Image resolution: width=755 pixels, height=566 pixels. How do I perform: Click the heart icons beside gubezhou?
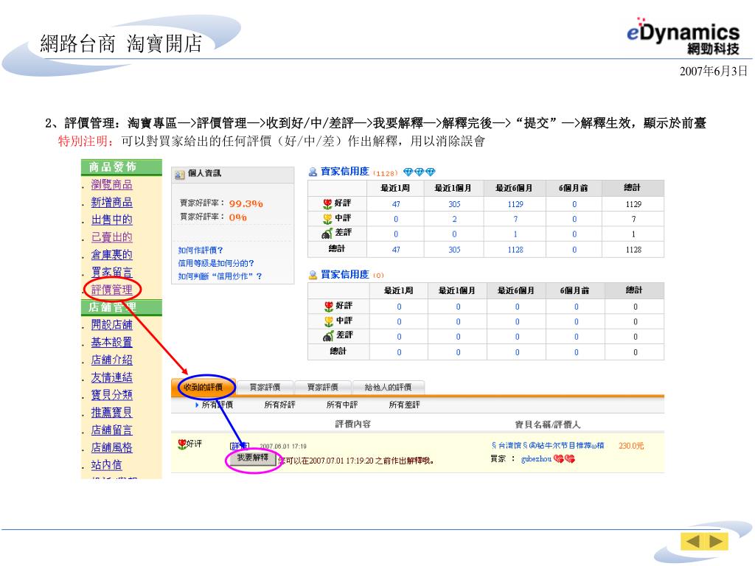(x=564, y=459)
